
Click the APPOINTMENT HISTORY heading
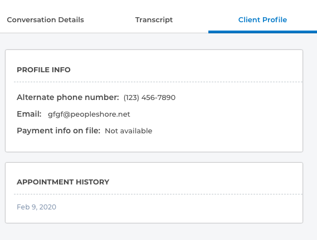click(63, 182)
